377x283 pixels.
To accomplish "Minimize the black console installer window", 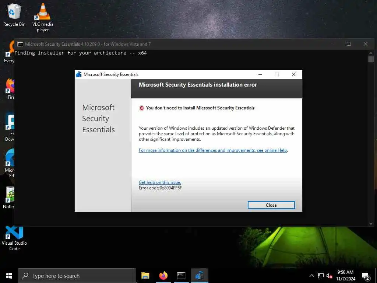I will tap(332, 44).
